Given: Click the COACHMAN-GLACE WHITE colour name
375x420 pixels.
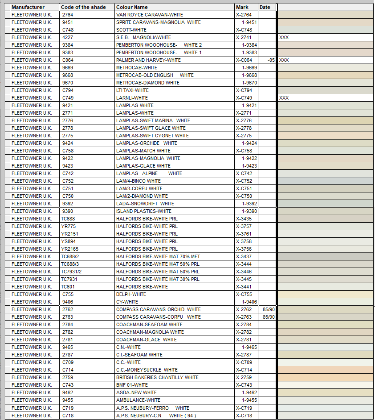Looking at the screenshot, I should [146, 340].
